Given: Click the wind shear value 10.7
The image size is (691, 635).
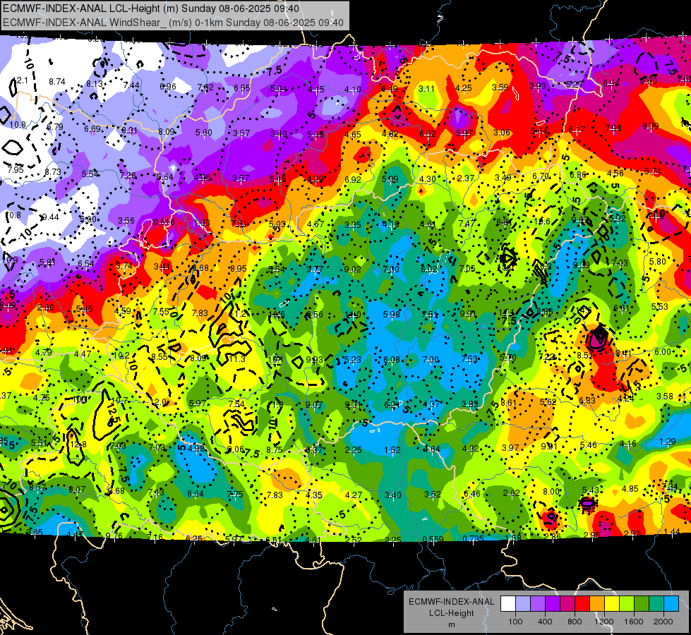Looking at the screenshot, I should (x=119, y=400).
